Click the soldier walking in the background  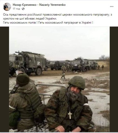63,71
